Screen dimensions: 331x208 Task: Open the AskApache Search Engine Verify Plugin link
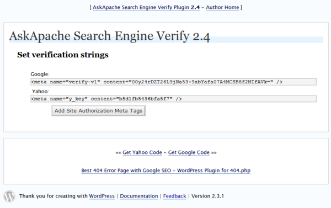146,7
